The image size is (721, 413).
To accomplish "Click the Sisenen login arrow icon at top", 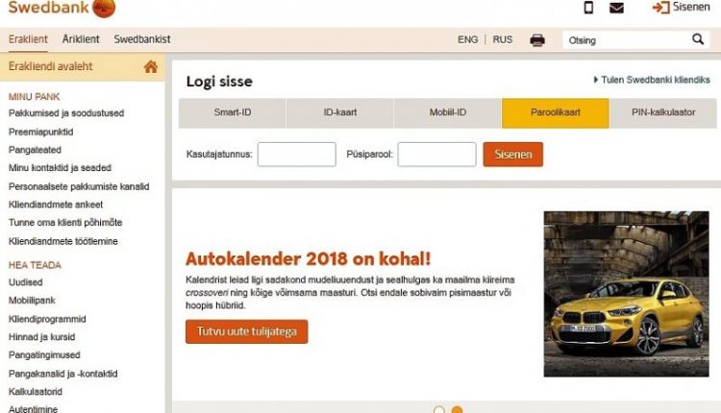I will point(660,8).
